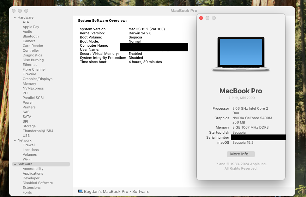Image resolution: width=306 pixels, height=197 pixels.
Task: Click the System Software Overview heading
Action: [x=102, y=21]
